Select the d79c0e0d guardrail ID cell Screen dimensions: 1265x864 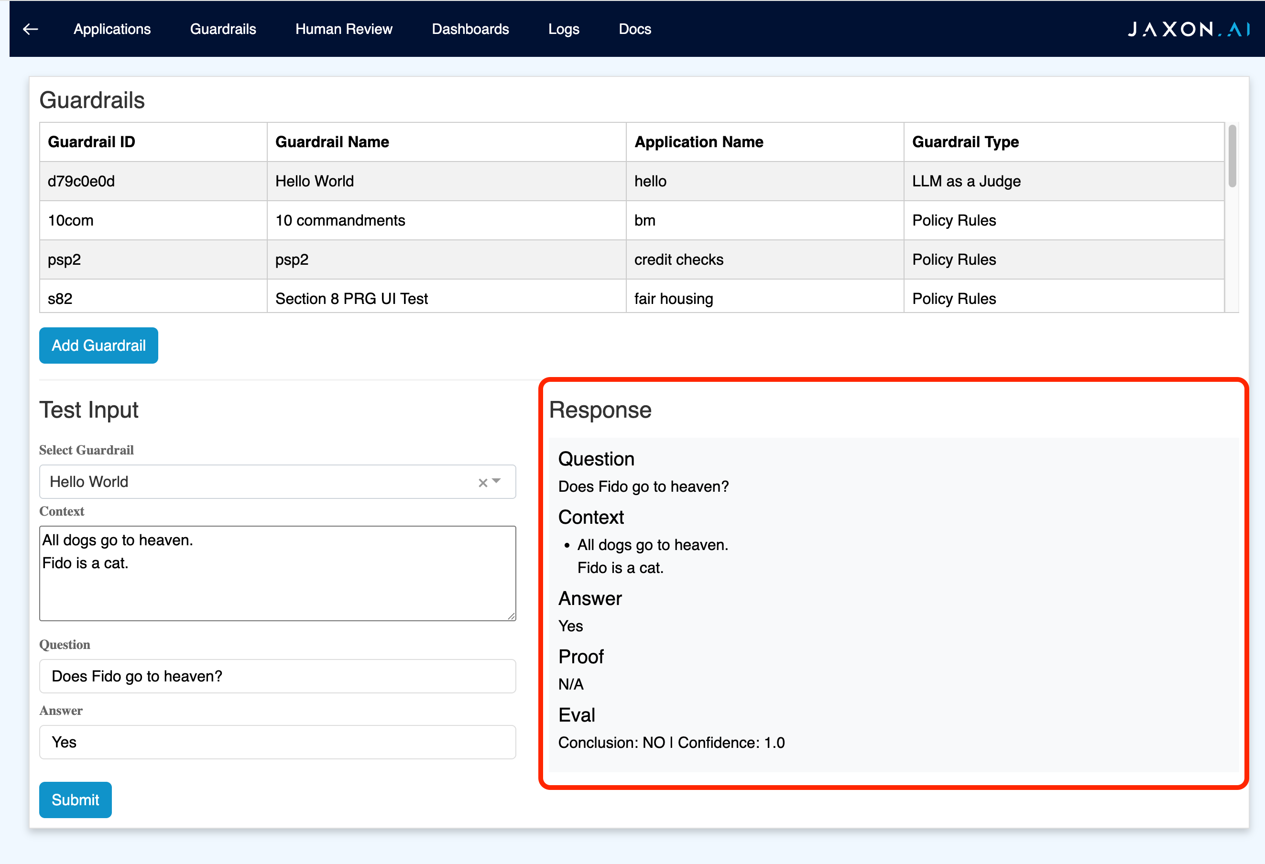[x=153, y=181]
